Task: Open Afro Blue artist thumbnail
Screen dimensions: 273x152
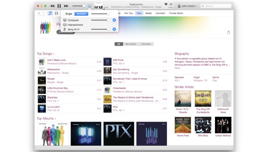Action: tap(203, 125)
